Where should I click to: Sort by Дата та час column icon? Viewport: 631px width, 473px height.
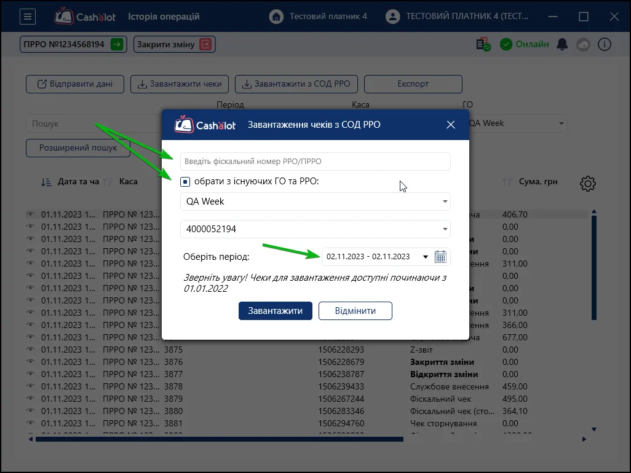tap(46, 182)
